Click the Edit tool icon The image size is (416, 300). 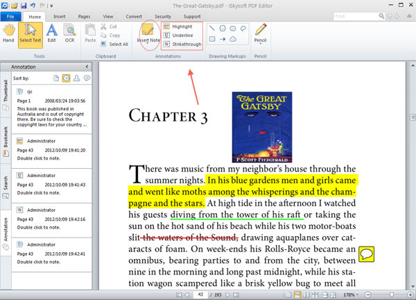[x=51, y=34]
